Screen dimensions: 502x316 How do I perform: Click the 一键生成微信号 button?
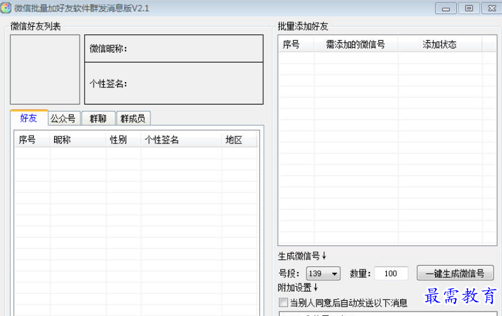point(455,273)
